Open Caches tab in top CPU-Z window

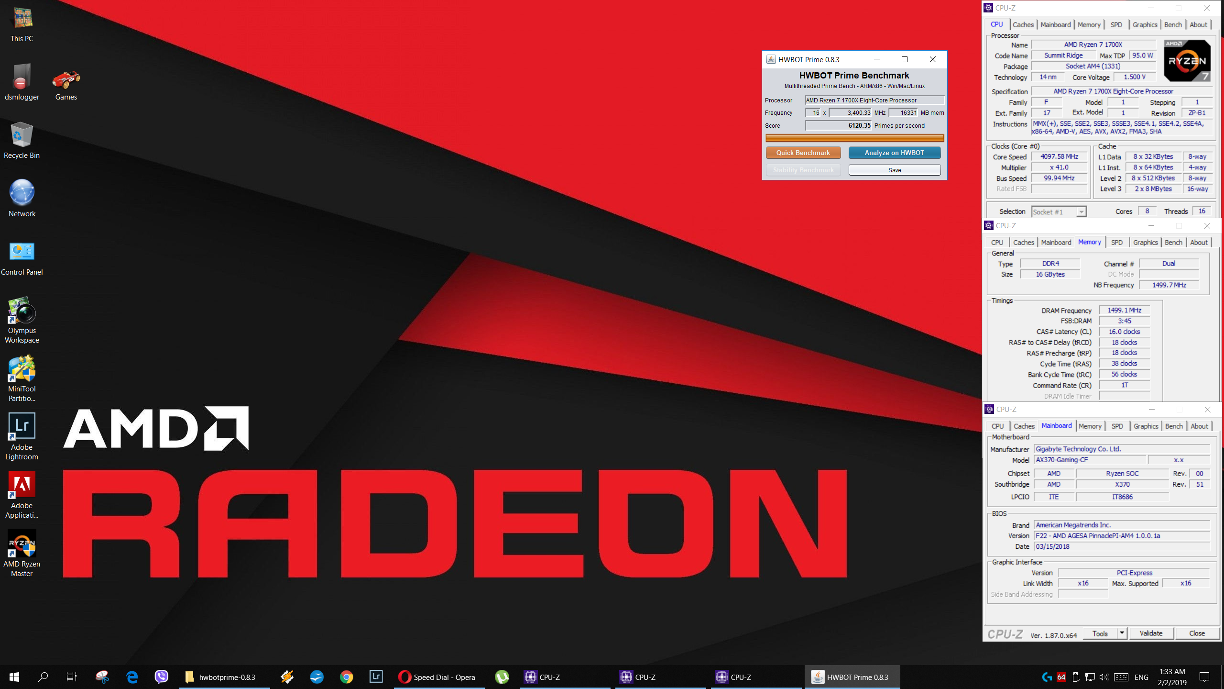(1023, 24)
